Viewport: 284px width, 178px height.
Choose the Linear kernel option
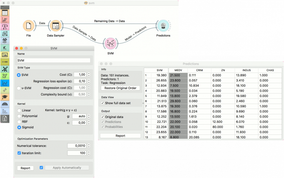pyautogui.click(x=19, y=110)
